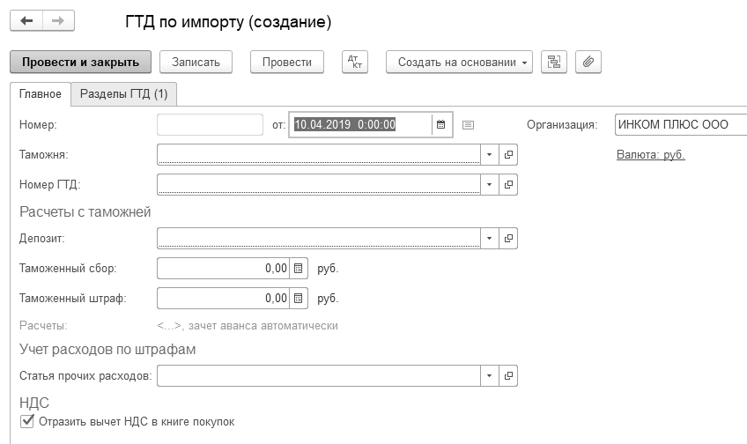Open the date calendar picker
The height and width of the screenshot is (444, 747).
442,125
